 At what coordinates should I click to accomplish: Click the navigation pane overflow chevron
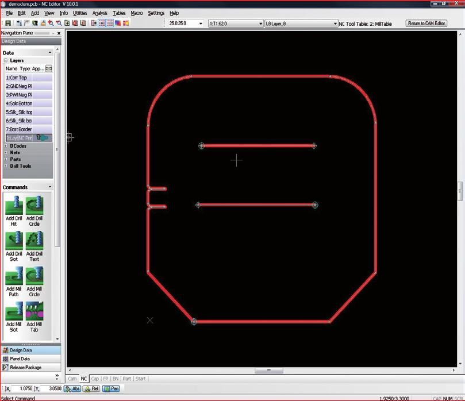click(57, 376)
